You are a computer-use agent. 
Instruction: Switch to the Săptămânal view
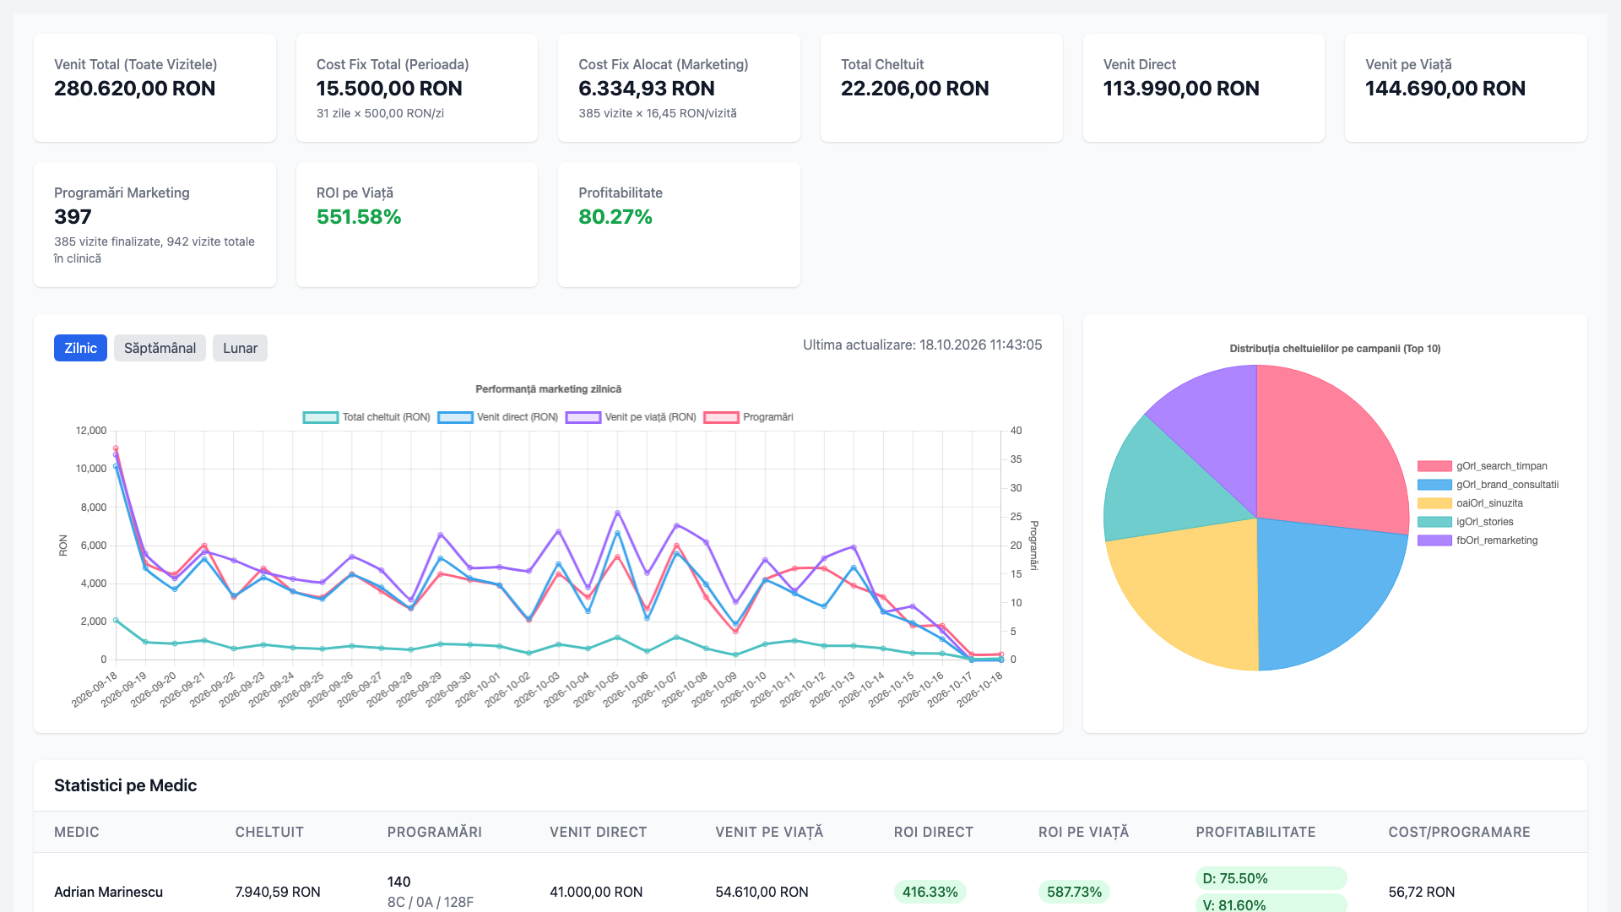pyautogui.click(x=160, y=348)
